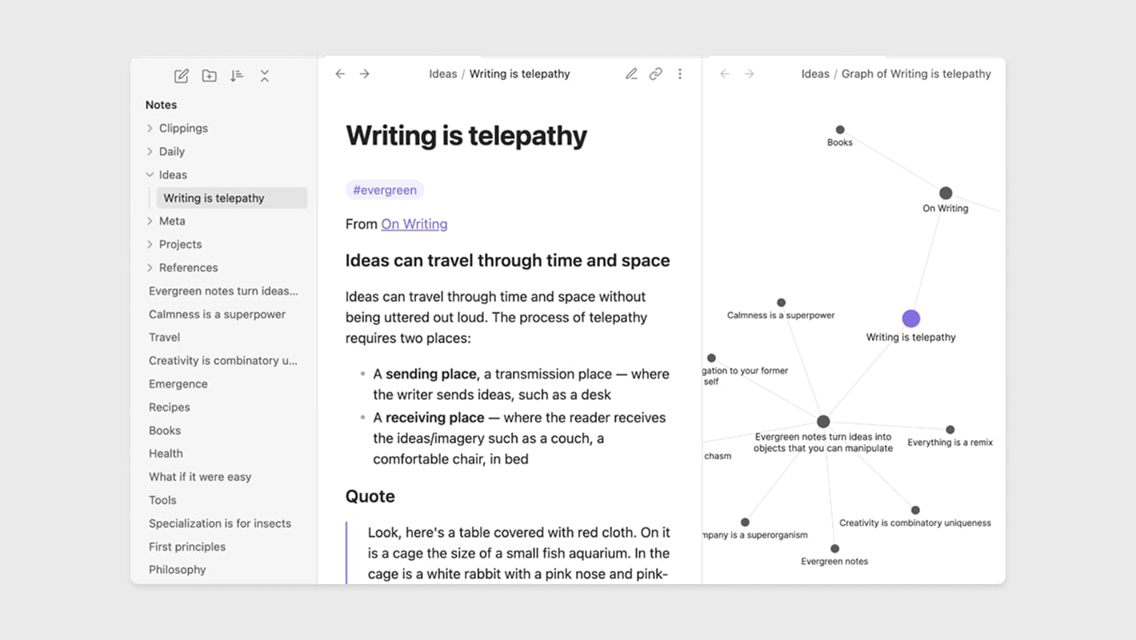The width and height of the screenshot is (1136, 640).
Task: Click the forward arrow in the note pane
Action: (x=364, y=74)
